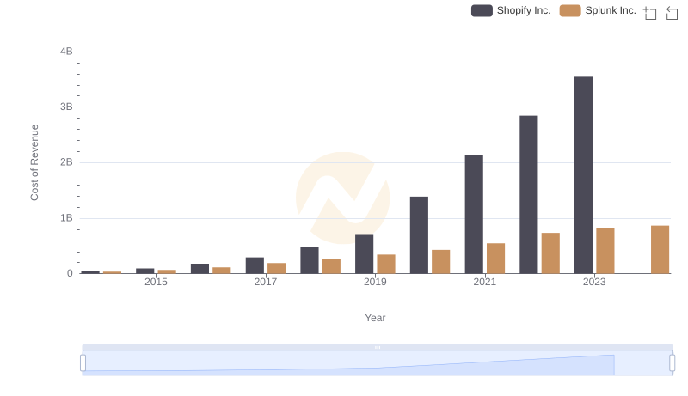Image resolution: width=688 pixels, height=396 pixels.
Task: Select the 2018 Shopify bar
Action: 310,260
